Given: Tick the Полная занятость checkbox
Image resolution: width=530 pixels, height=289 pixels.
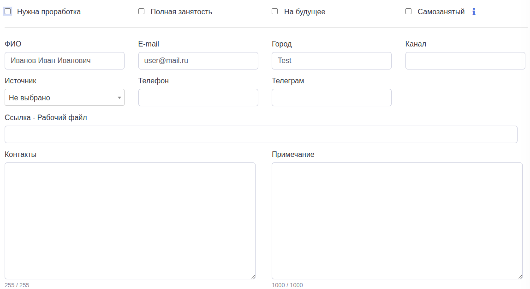Looking at the screenshot, I should [142, 12].
